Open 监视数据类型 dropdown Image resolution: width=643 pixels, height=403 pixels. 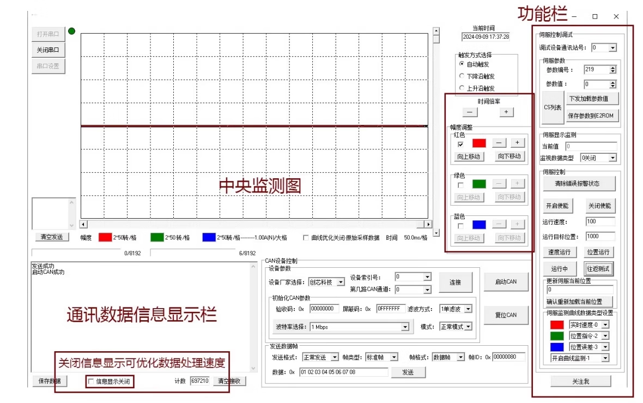pyautogui.click(x=612, y=158)
